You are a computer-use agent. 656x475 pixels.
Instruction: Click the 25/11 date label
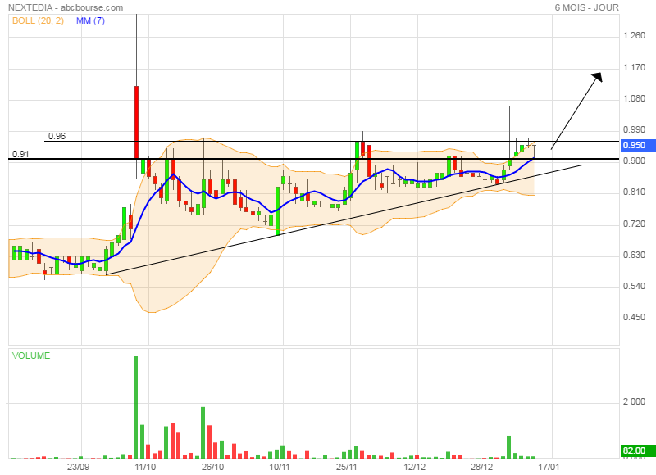pyautogui.click(x=347, y=467)
